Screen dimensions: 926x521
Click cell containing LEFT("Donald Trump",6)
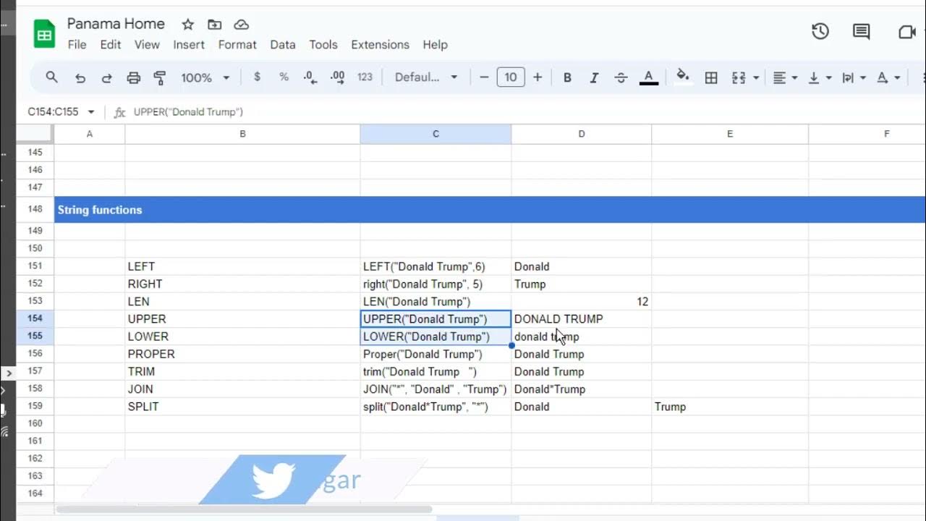tap(436, 266)
